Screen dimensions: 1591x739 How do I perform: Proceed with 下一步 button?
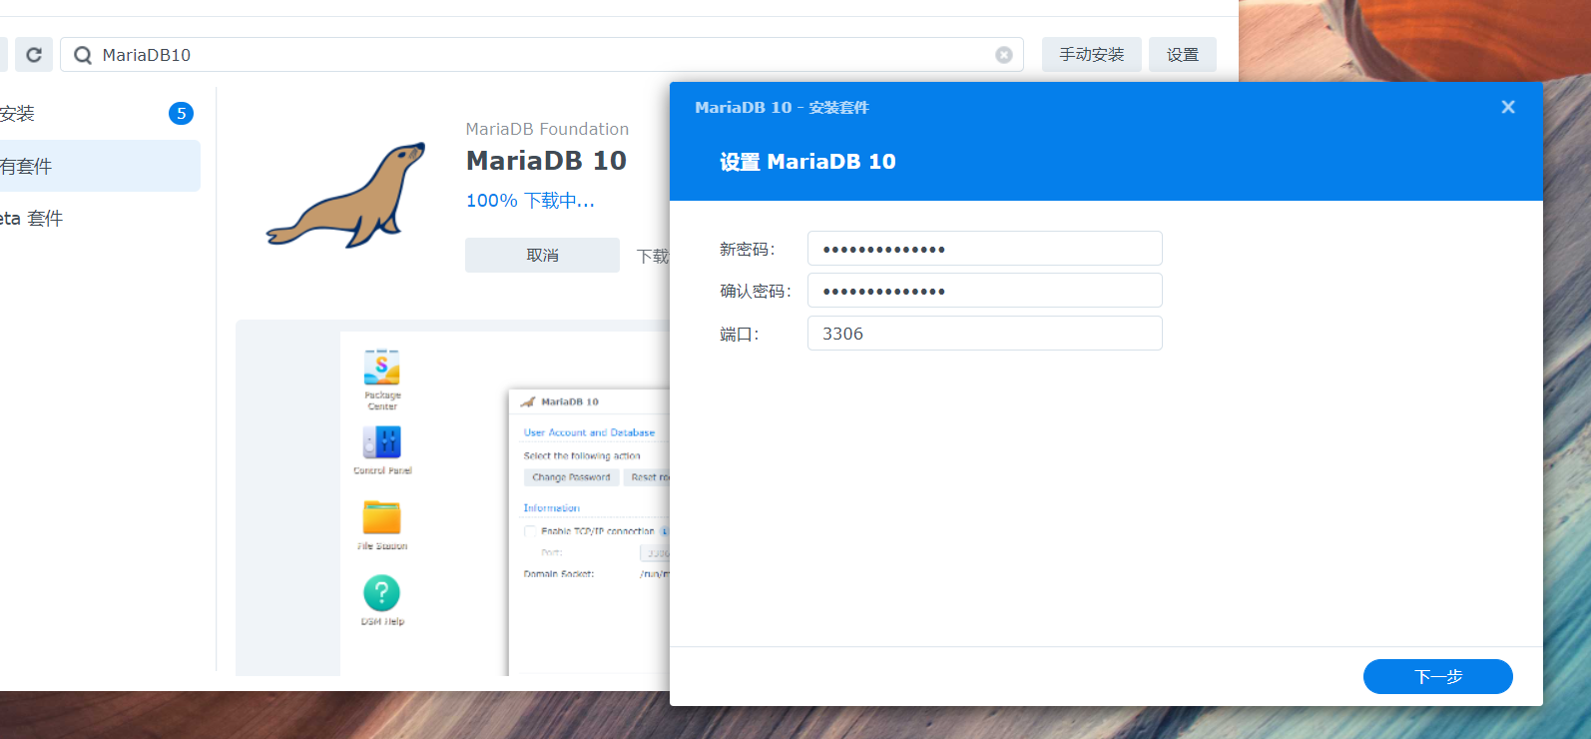[1438, 676]
